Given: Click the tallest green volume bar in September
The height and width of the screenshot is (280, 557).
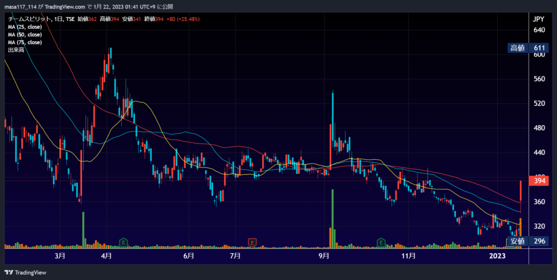Looking at the screenshot, I should tap(333, 219).
